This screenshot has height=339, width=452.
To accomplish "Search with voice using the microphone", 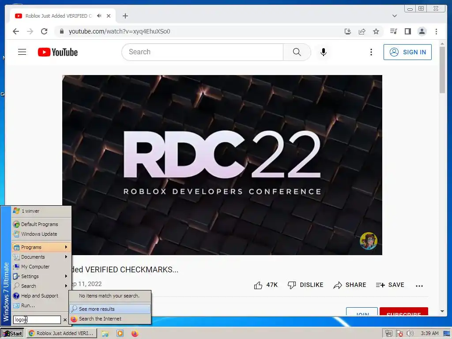I will (324, 52).
